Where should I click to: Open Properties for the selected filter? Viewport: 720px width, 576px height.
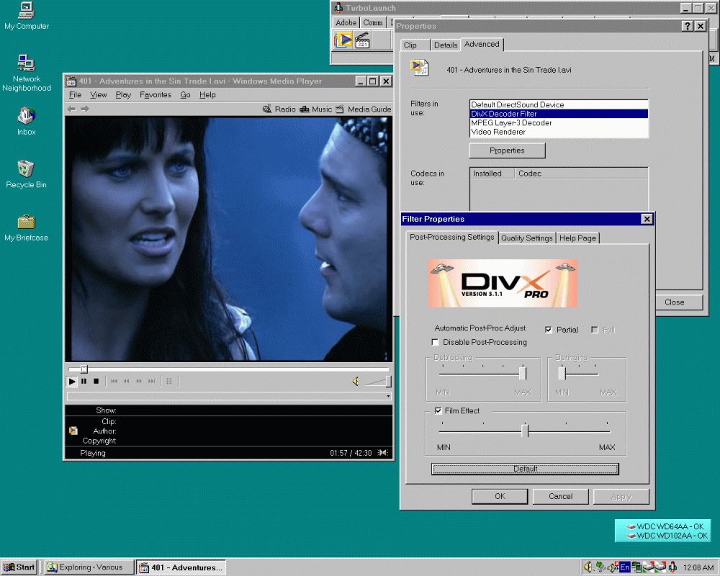click(507, 150)
